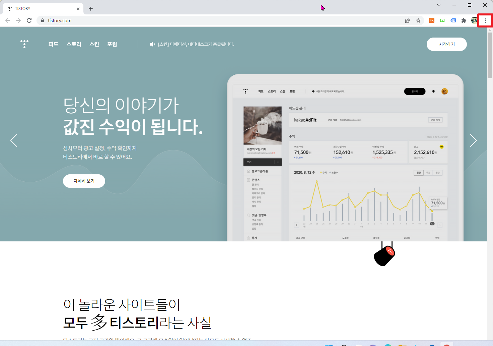Click the hanging black spotlight graphic
493x346 pixels.
[x=384, y=254]
